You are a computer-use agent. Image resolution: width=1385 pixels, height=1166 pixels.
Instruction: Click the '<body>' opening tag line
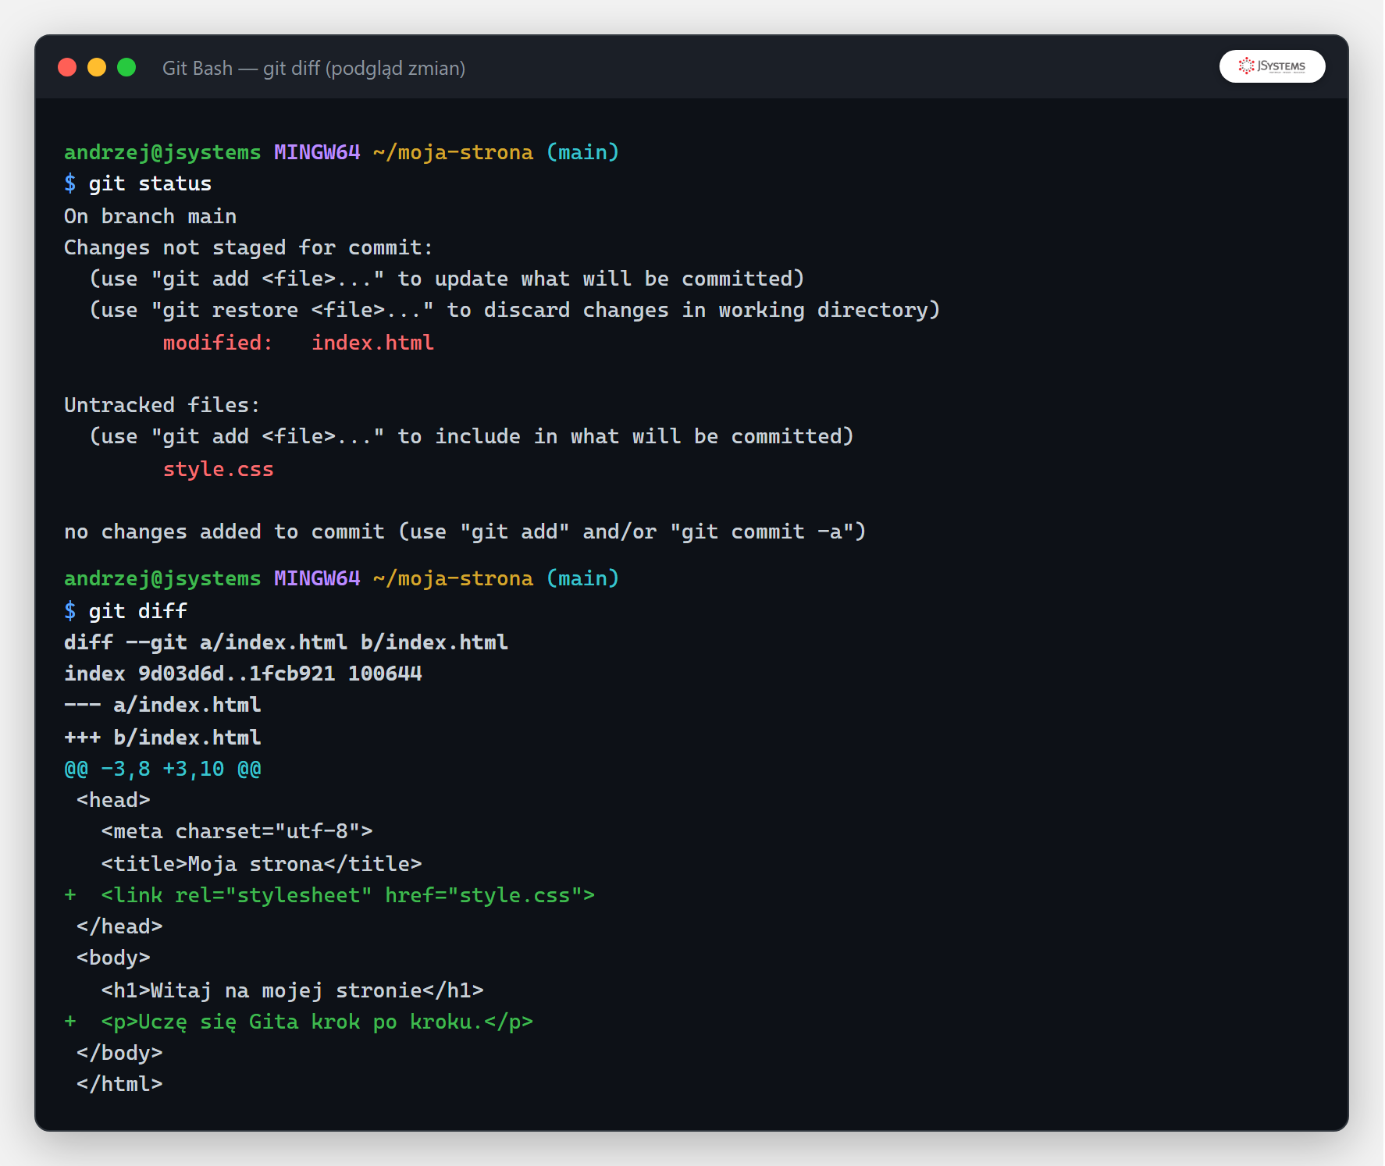point(113,958)
